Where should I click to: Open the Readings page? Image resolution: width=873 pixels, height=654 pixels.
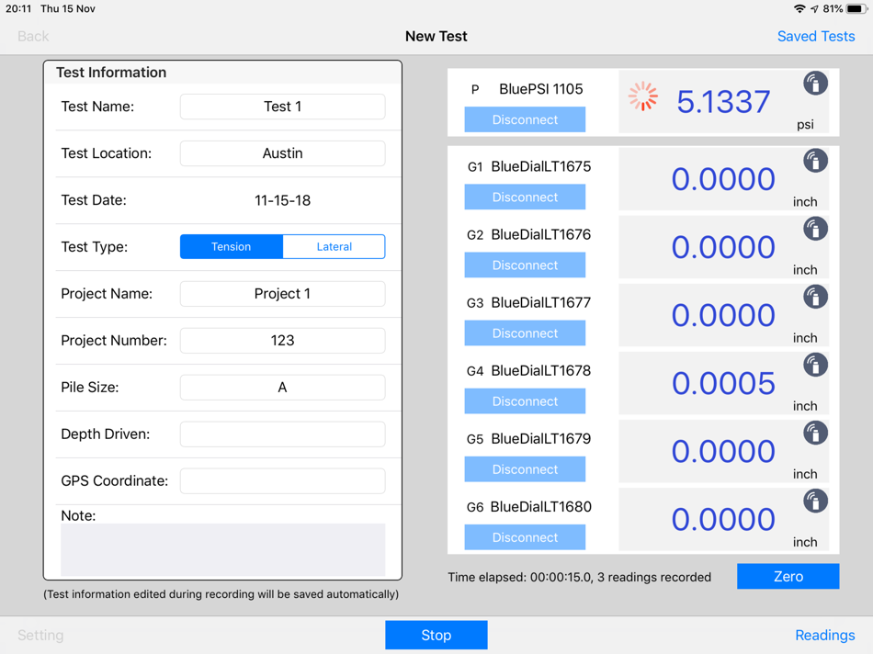click(824, 635)
